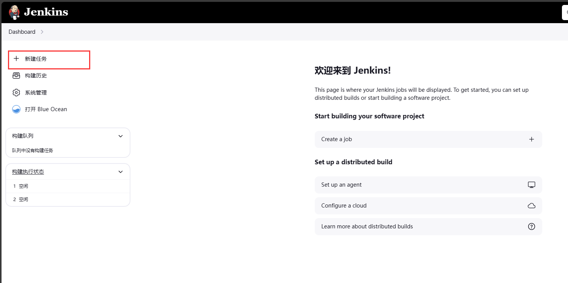Viewport: 568px width, 283px height.
Task: Go to the Dashboard breadcrumb link
Action: 22,32
